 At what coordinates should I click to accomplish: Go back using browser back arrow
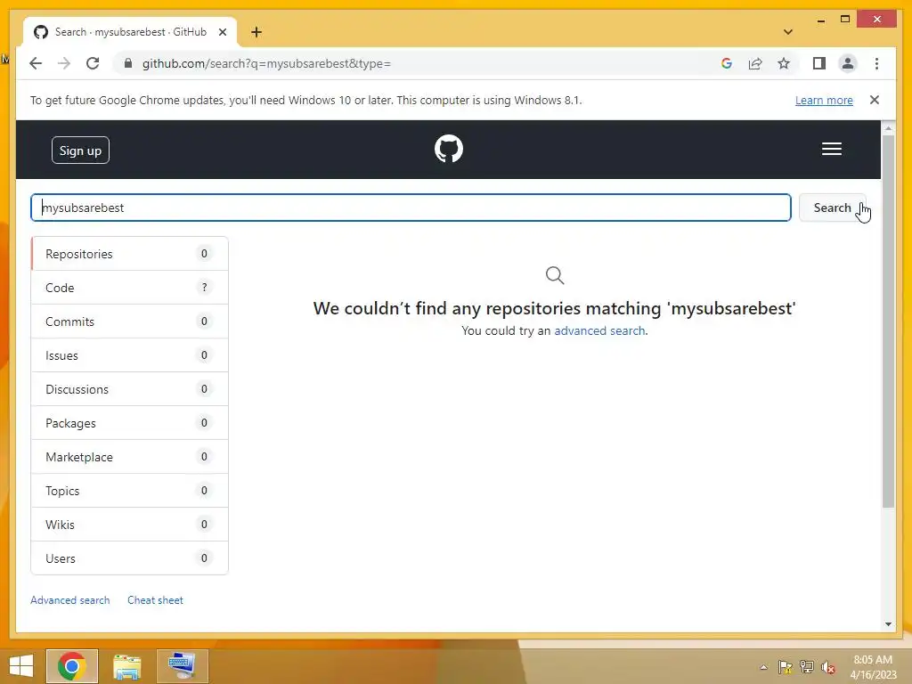click(36, 63)
